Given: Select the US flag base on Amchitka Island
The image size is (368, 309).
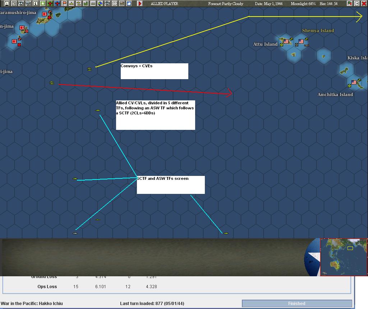Looking at the screenshot, I should click(354, 82).
